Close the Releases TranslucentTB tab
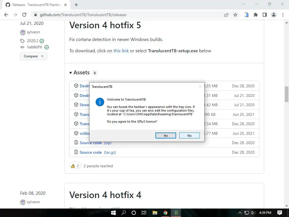This screenshot has height=217, width=289. pos(65,5)
